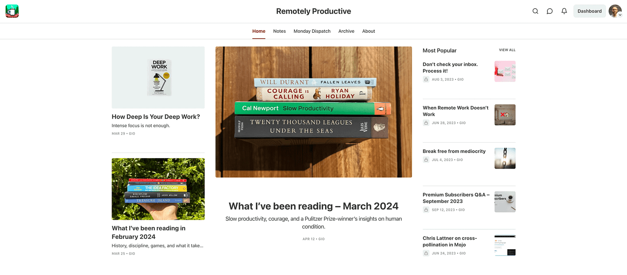This screenshot has height=275, width=627.
Task: Click the 'APR 12 • GIO' byline
Action: pos(313,239)
